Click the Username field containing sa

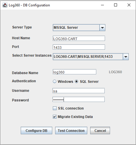pyautogui.click(x=79, y=91)
